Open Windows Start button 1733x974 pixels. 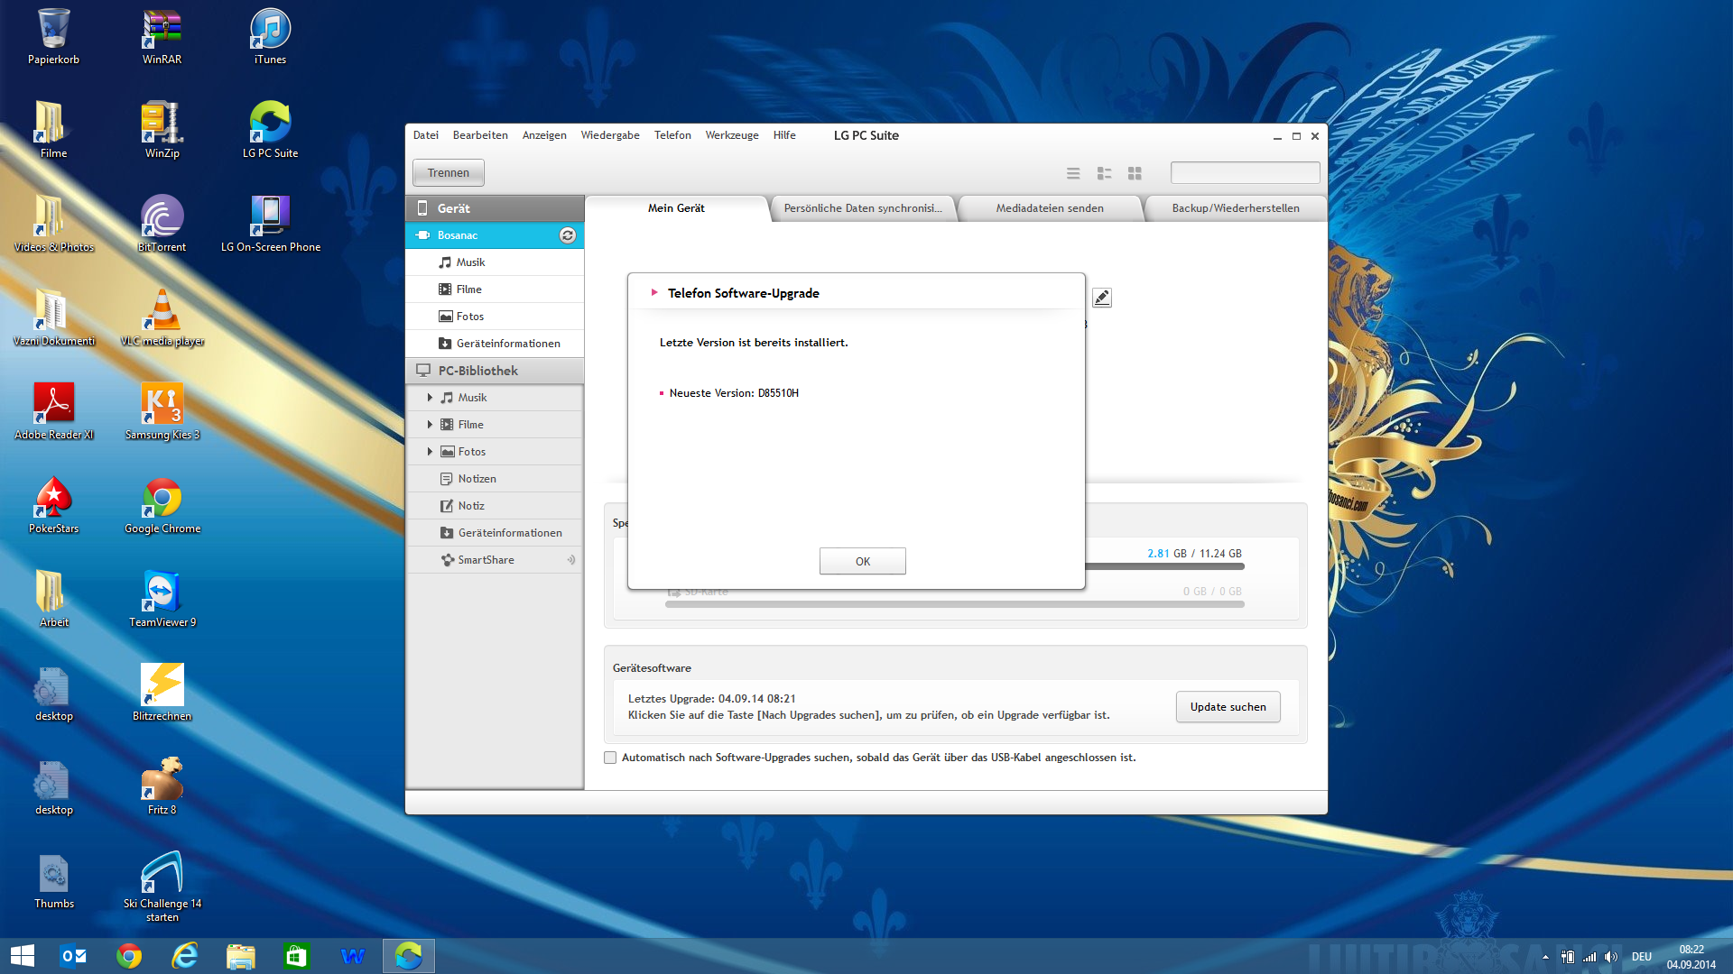(23, 956)
